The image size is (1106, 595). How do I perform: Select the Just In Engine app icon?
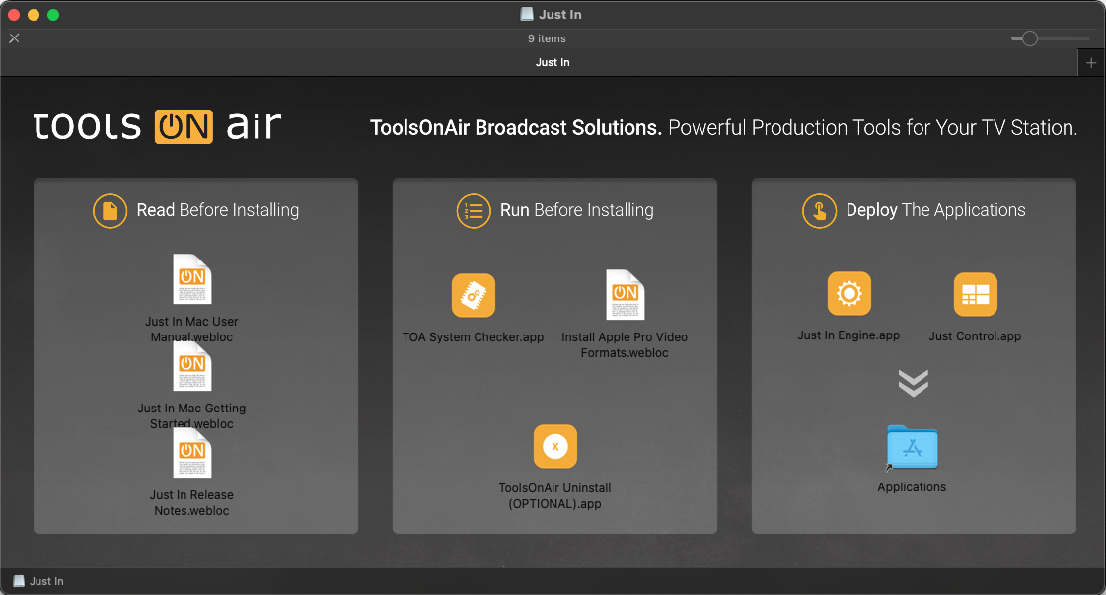pos(849,293)
